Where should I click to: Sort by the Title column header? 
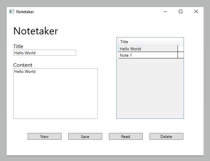click(147, 42)
